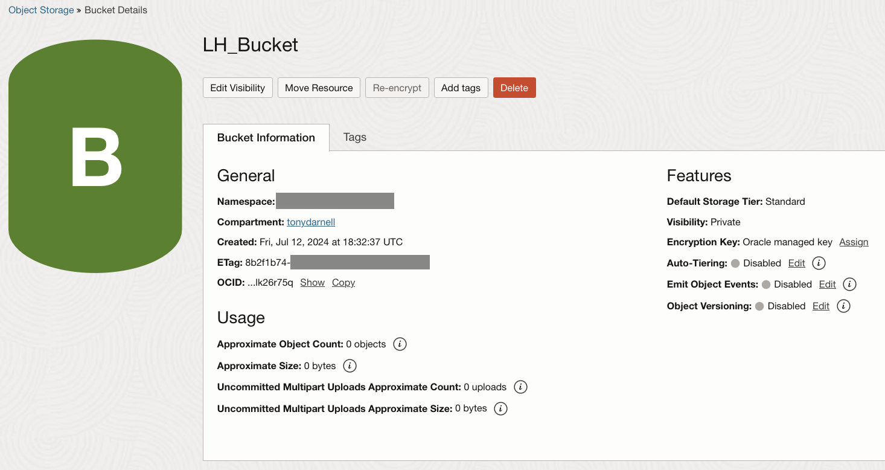The height and width of the screenshot is (470, 885).
Task: Open the Edit Visibility dialog
Action: pos(237,88)
